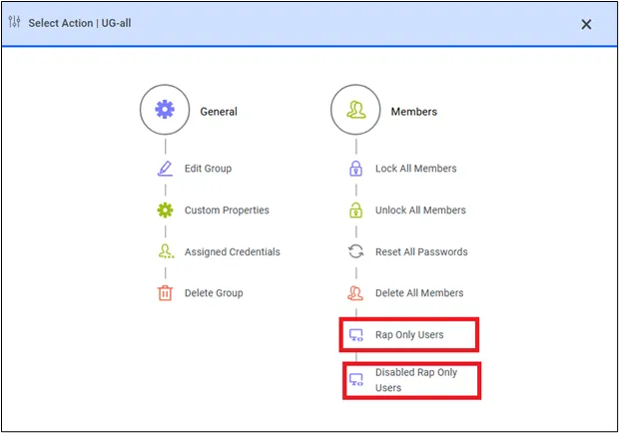Click the Delete All Members red icon
The width and height of the screenshot is (619, 433).
pos(355,293)
